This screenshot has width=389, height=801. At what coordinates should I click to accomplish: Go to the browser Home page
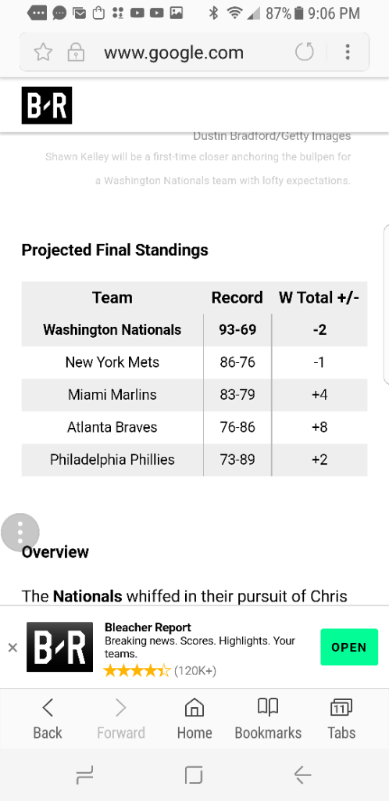(194, 720)
